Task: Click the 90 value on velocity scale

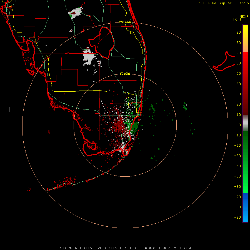Action: point(239,32)
